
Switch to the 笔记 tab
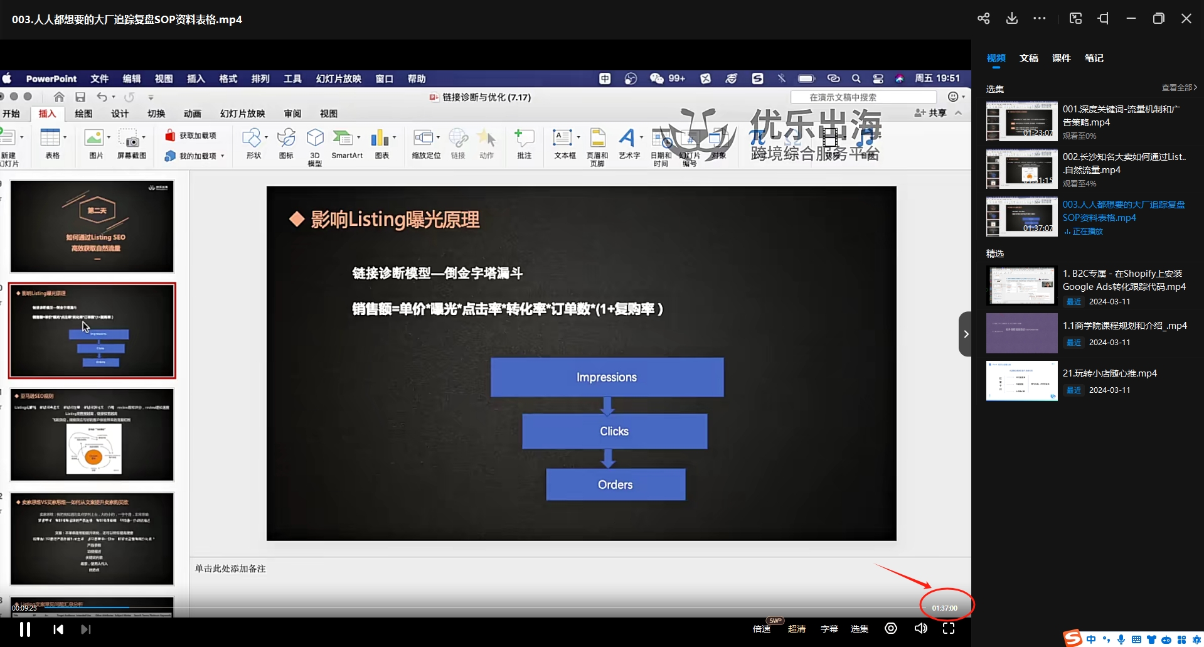click(x=1094, y=58)
